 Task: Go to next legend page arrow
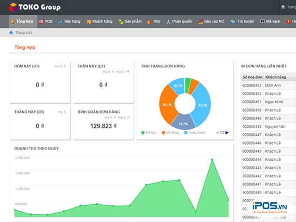227,132
